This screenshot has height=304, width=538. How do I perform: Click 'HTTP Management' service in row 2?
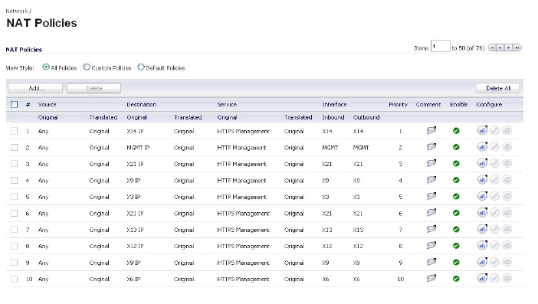[x=241, y=148]
